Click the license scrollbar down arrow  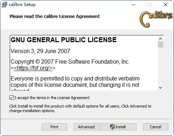160,88
